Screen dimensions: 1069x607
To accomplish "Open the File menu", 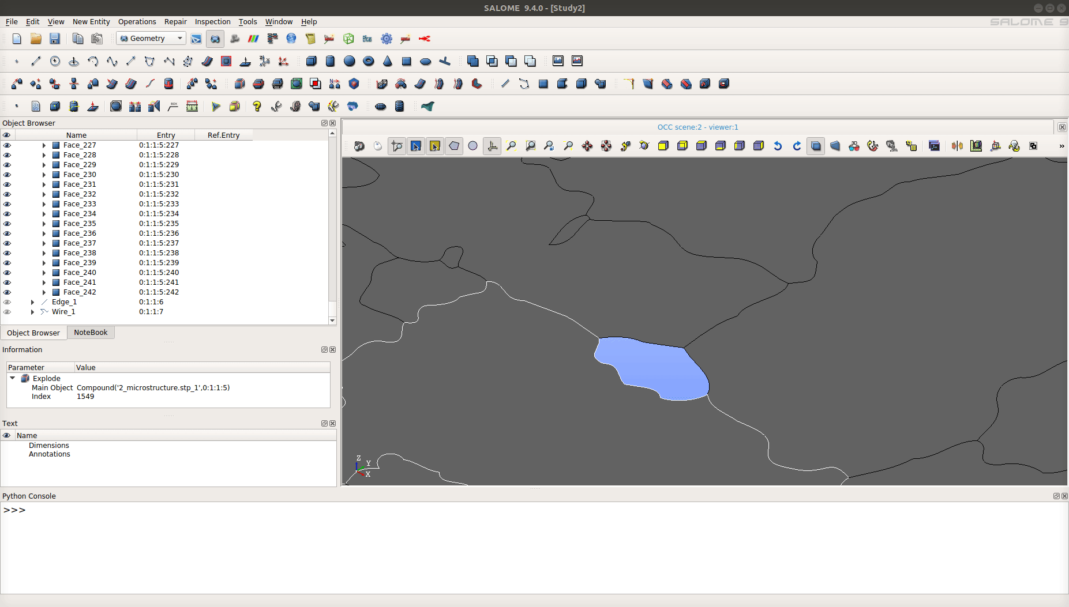I will pos(12,22).
